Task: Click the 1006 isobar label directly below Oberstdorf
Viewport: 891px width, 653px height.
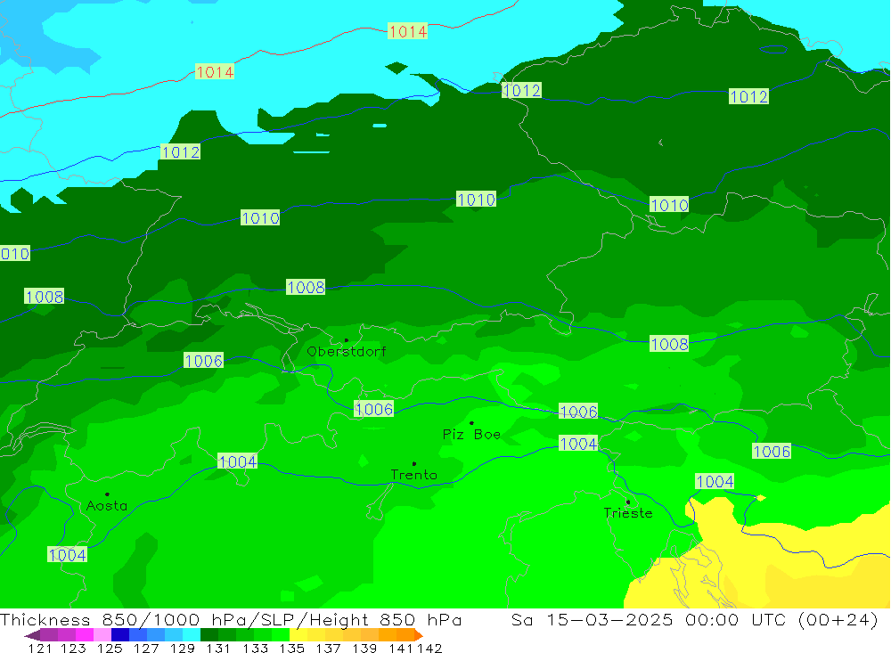Action: 374,409
